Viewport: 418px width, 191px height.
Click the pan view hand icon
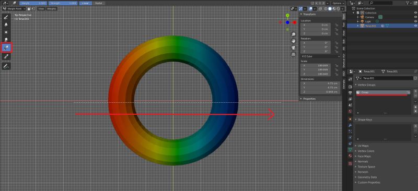click(x=294, y=41)
